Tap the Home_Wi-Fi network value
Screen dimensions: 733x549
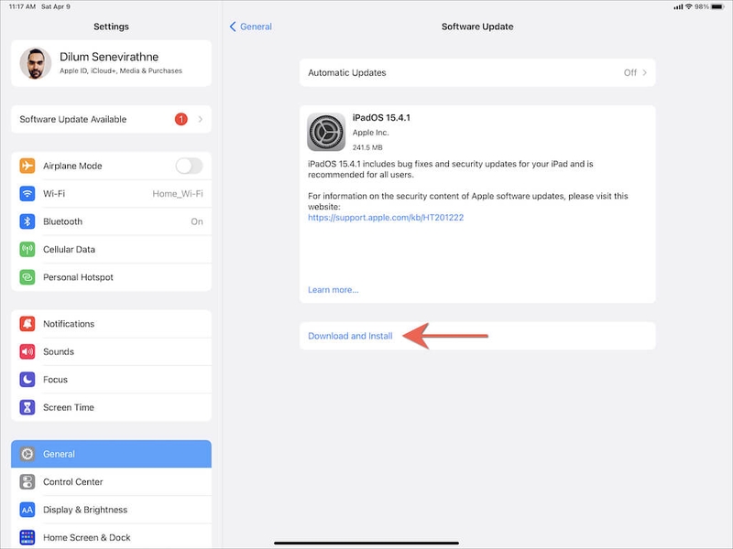pos(178,194)
